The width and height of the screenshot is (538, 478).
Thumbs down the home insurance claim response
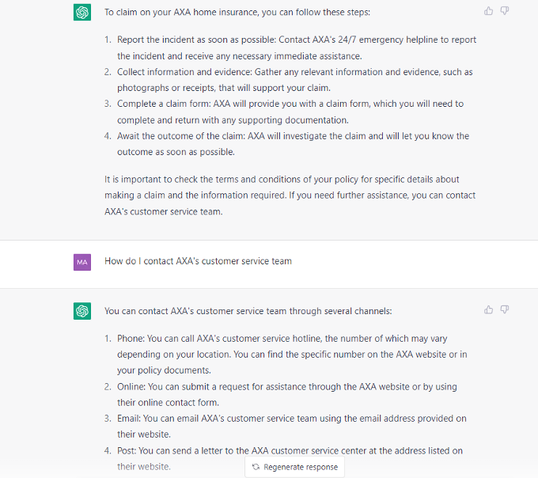tap(505, 11)
